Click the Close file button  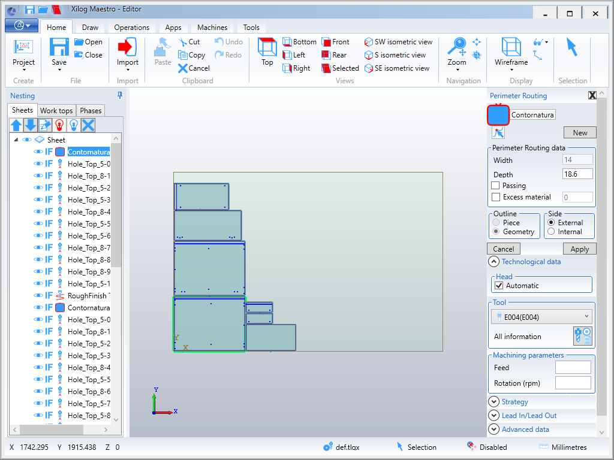89,55
